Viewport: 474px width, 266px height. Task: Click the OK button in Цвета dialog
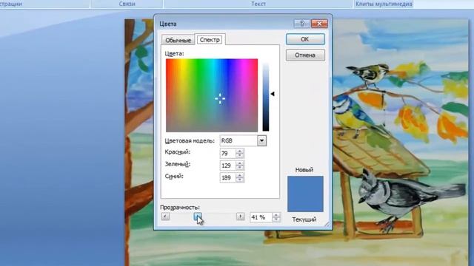tap(305, 39)
